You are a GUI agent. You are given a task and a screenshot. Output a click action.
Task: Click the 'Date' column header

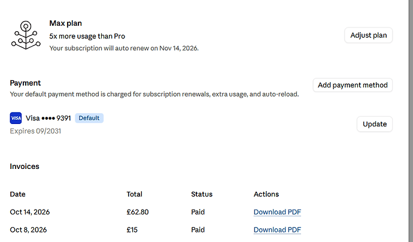(17, 194)
